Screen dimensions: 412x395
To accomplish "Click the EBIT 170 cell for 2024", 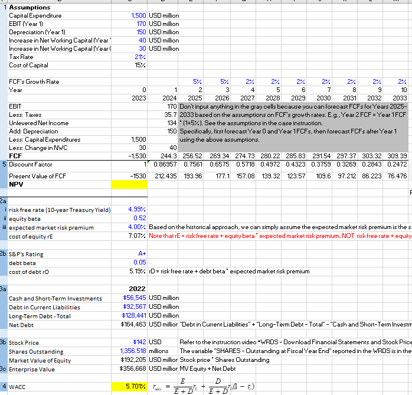I will [x=172, y=107].
